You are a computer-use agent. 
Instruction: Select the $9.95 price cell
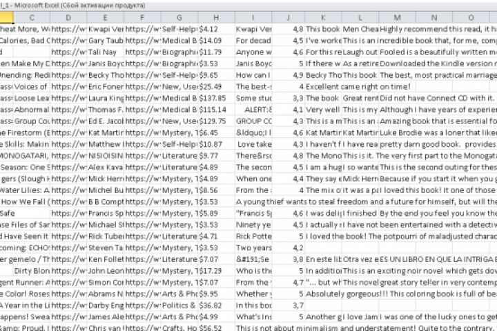pyautogui.click(x=217, y=294)
